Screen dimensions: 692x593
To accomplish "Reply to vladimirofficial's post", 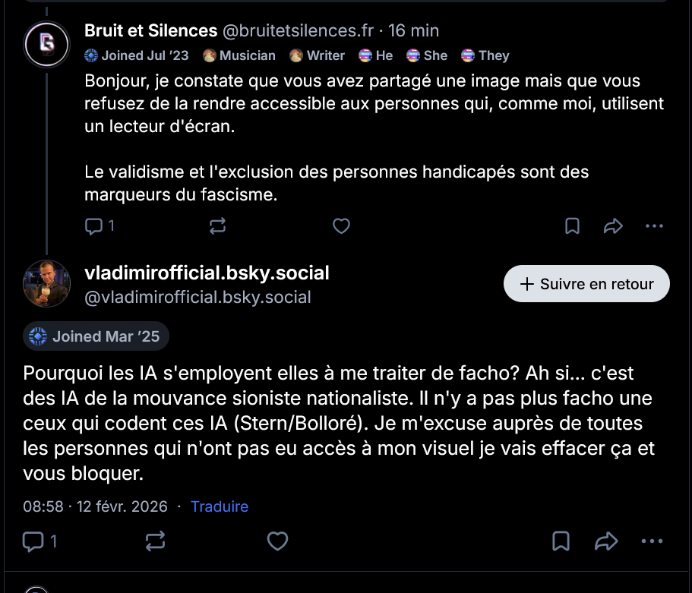I will [34, 541].
